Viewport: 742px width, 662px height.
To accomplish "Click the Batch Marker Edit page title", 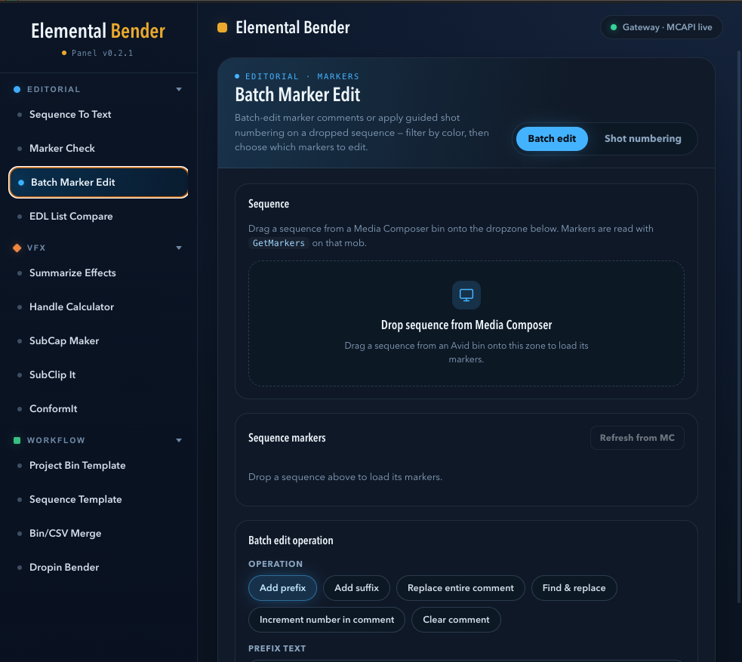I will (297, 94).
